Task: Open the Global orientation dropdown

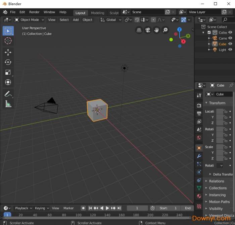Action: coord(111,20)
